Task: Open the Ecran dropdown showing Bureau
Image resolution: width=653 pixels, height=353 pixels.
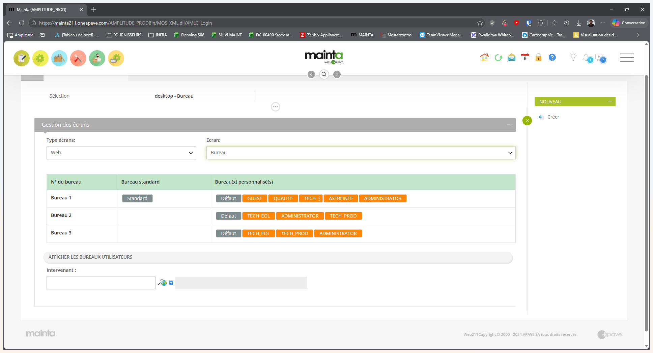Action: coord(361,153)
